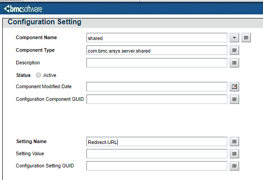The image size is (263, 180).
Task: Click the Configuration Component GUID input field
Action: click(x=157, y=99)
